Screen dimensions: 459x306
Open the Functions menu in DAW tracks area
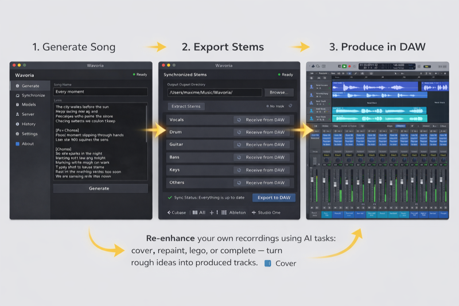pos(323,73)
